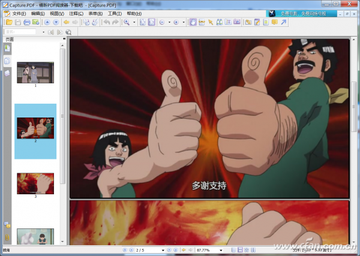
Task: Open the comments panel in left sidebar
Action: click(x=7, y=225)
